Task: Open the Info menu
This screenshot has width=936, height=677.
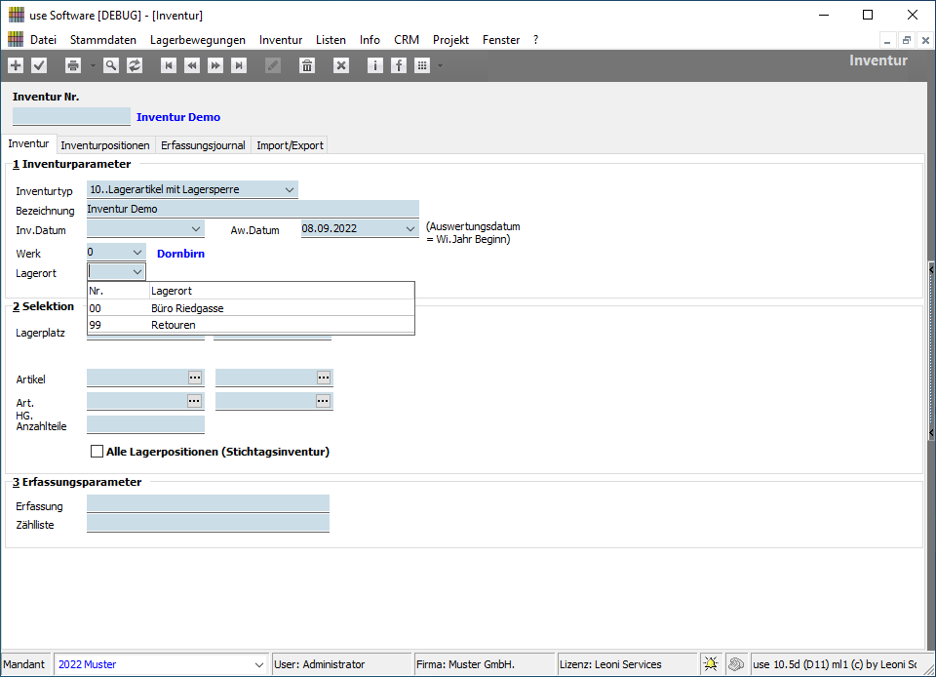Action: [x=370, y=40]
